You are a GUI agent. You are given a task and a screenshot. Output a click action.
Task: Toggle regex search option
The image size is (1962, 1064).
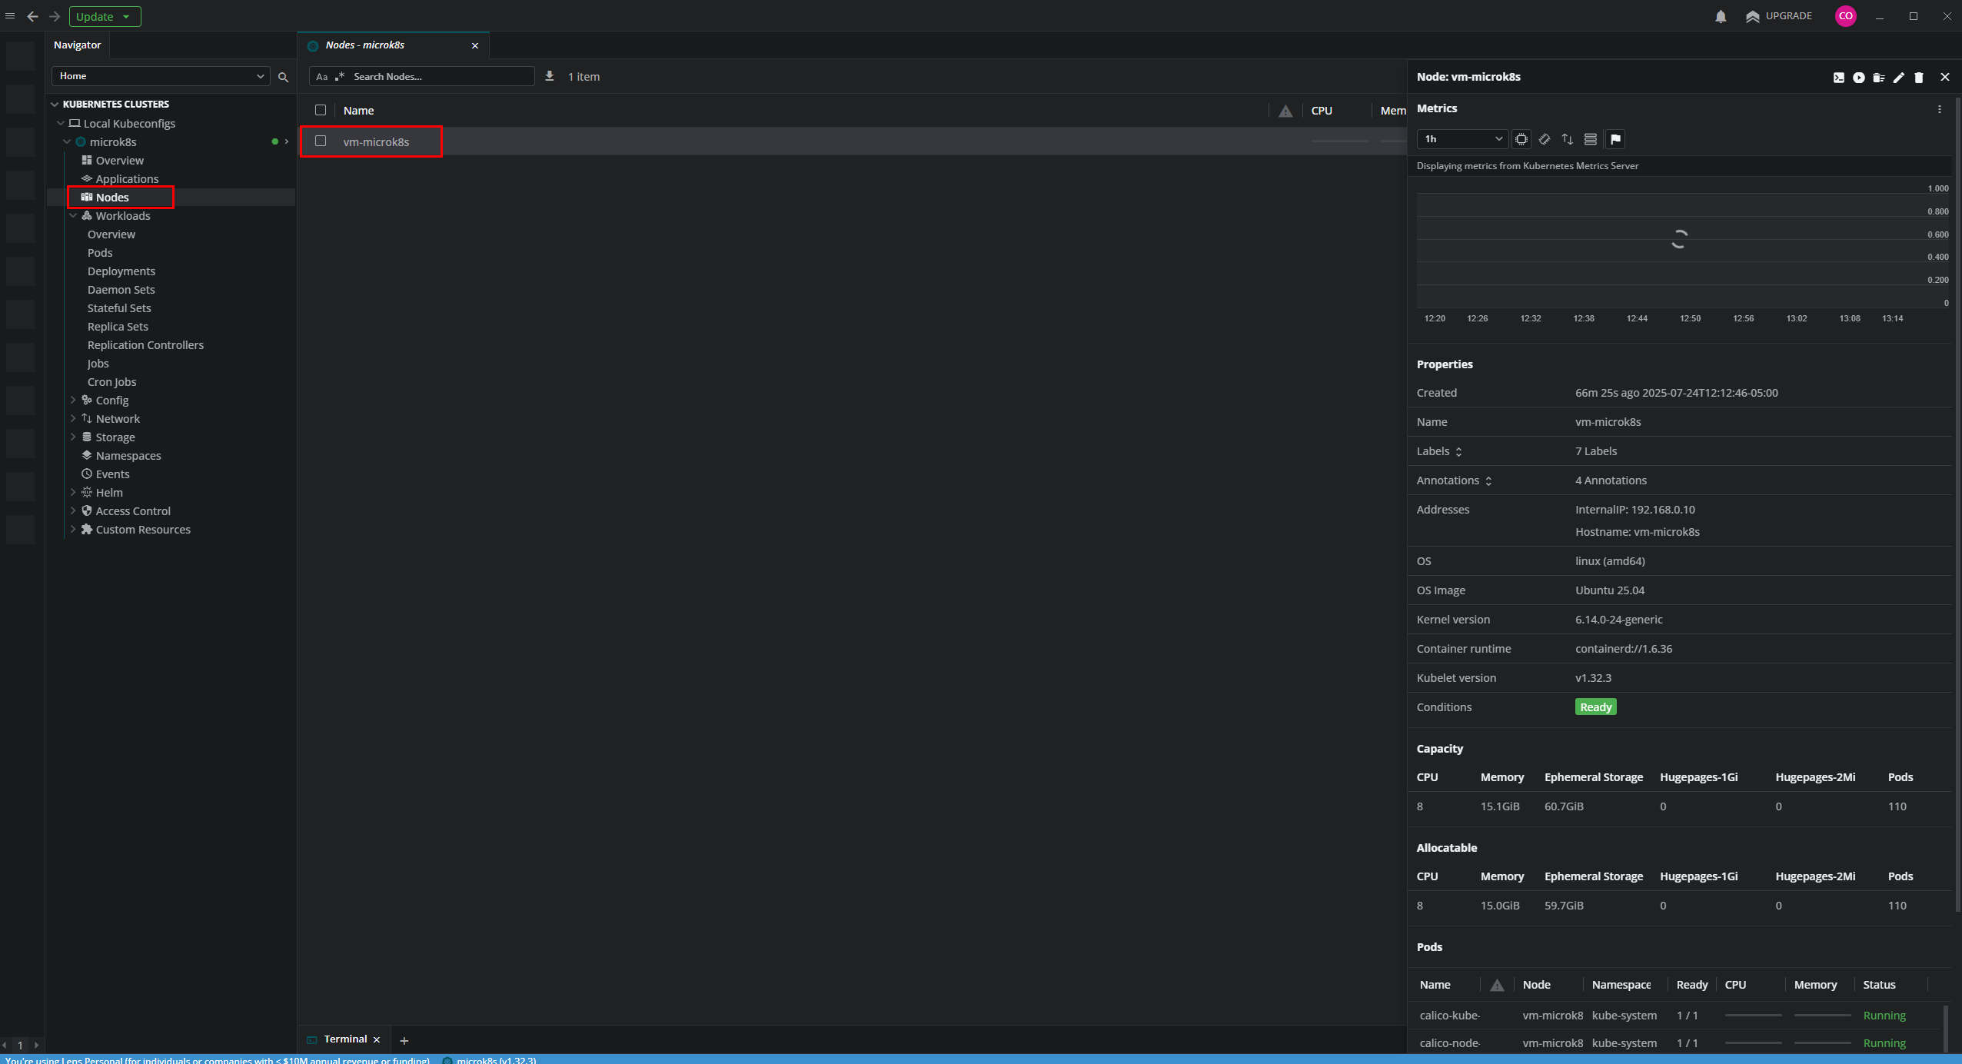pos(339,77)
